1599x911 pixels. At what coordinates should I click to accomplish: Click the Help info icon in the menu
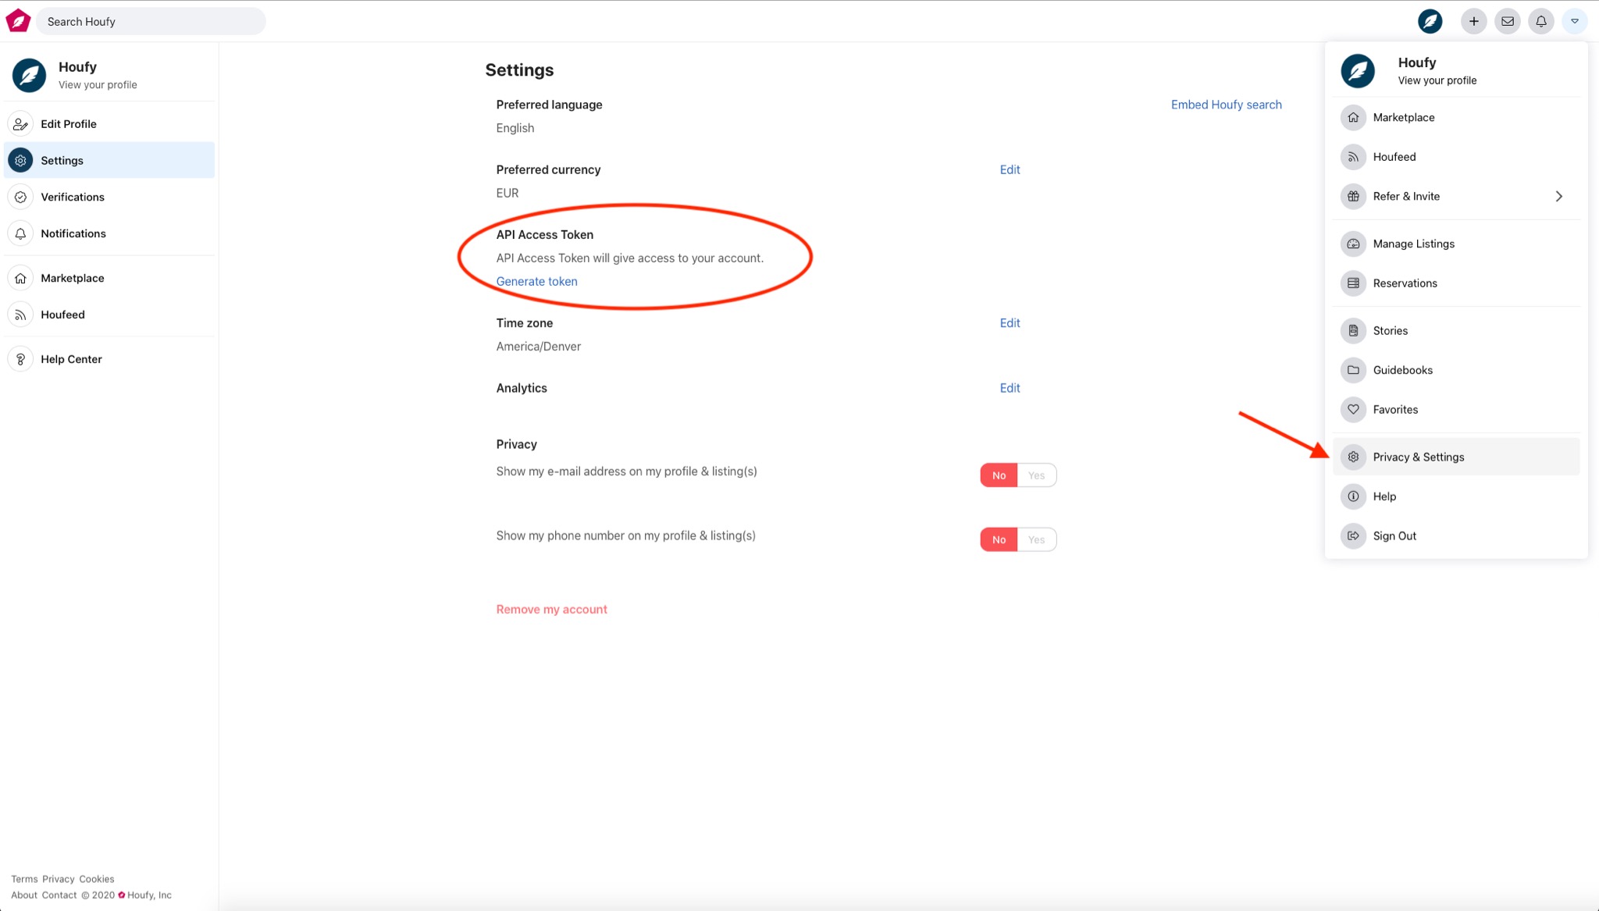[x=1353, y=496]
